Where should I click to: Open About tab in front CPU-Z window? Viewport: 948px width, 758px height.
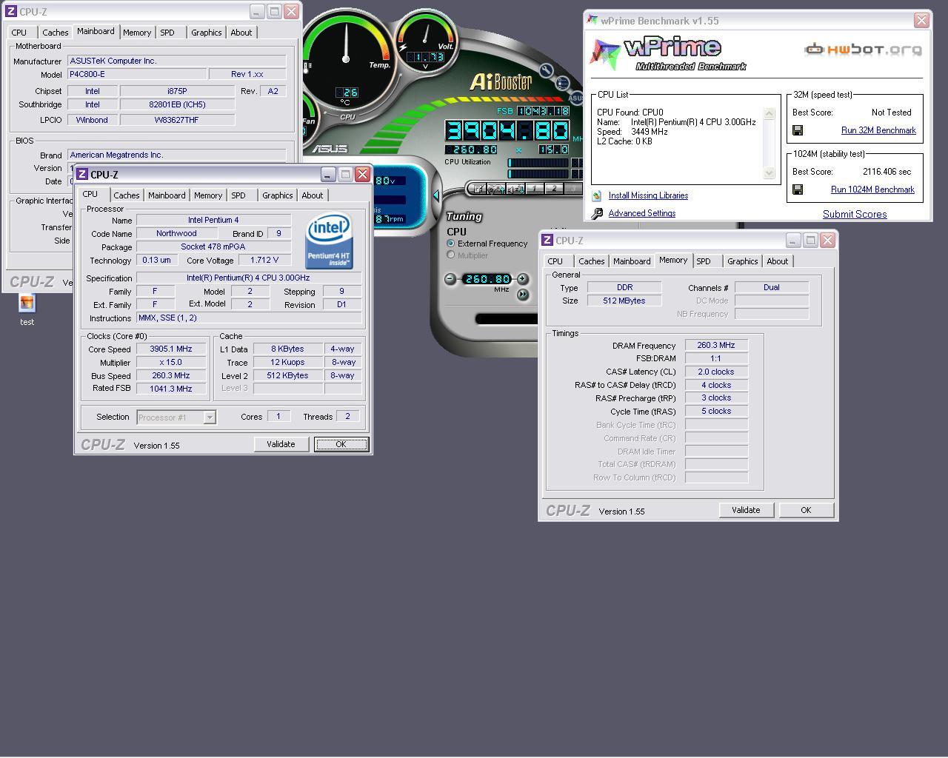313,195
